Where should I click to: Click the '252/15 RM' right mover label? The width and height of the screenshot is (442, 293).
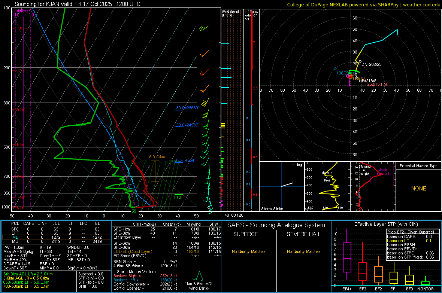point(377,84)
